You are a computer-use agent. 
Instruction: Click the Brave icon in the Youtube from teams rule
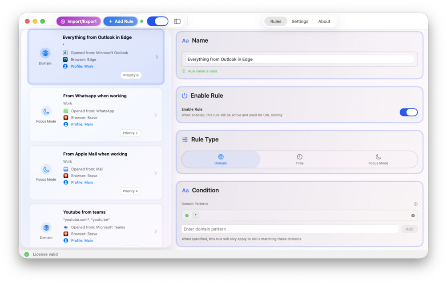pos(66,234)
